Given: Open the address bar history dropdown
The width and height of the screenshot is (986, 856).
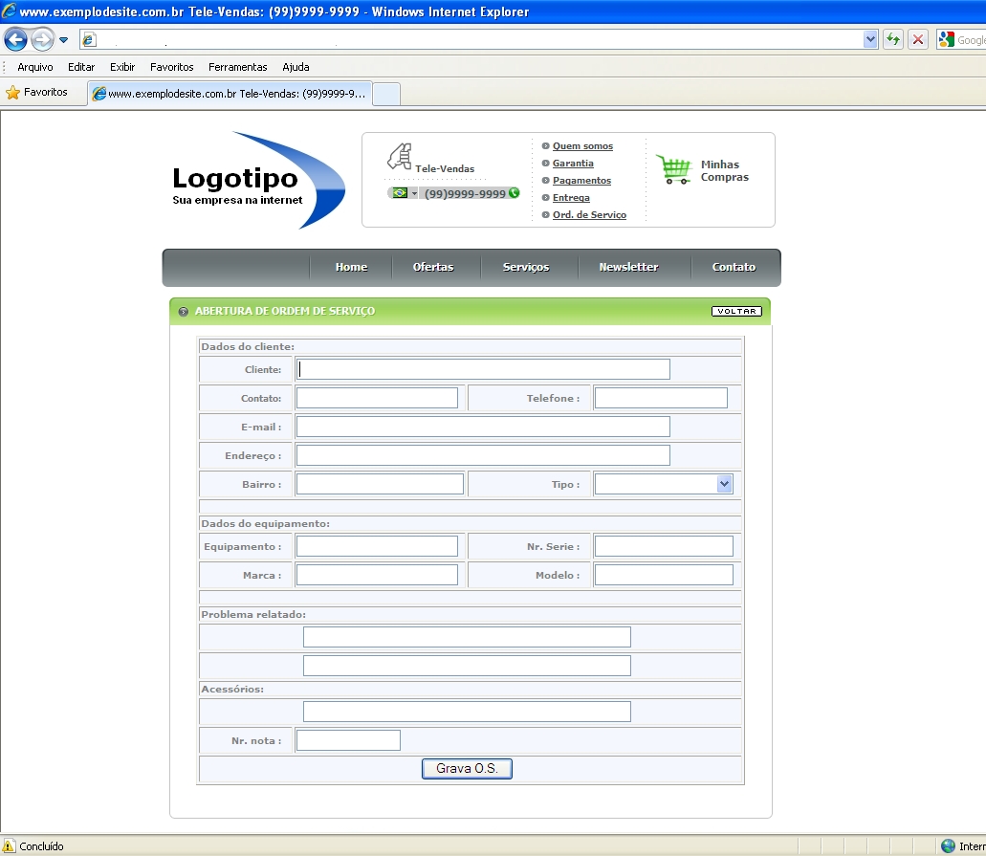Looking at the screenshot, I should tap(870, 39).
